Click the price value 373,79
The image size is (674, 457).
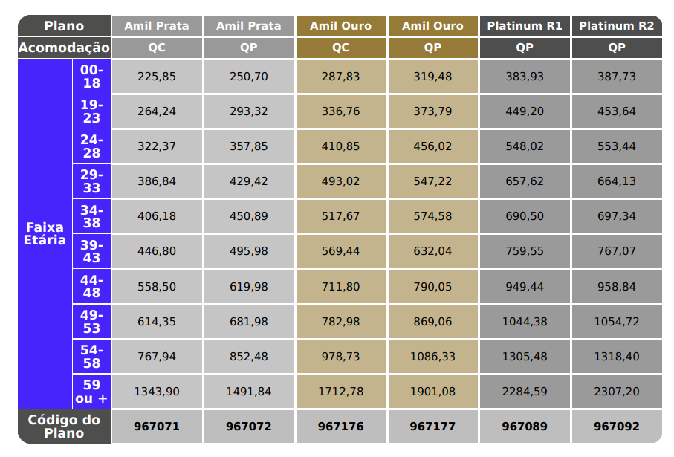click(432, 111)
